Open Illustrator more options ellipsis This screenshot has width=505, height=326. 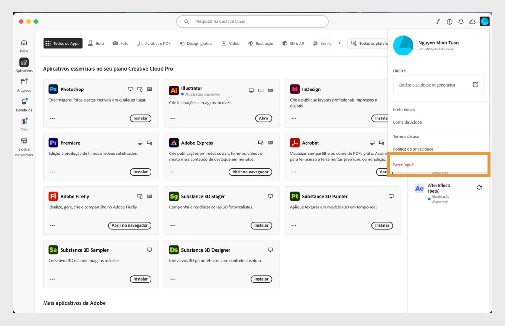(x=173, y=119)
